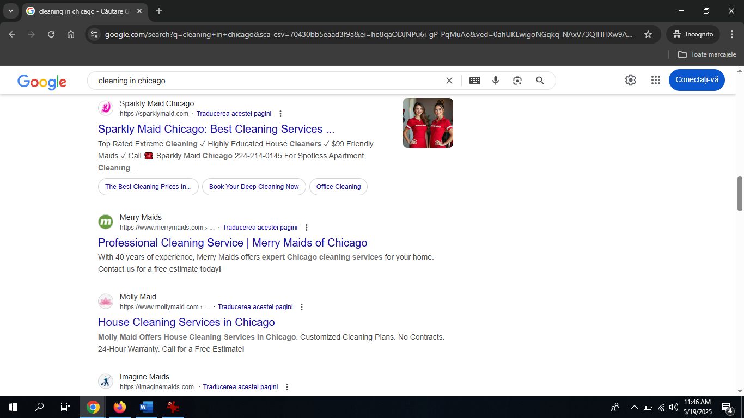
Task: Open the Google apps grid
Action: click(x=655, y=80)
